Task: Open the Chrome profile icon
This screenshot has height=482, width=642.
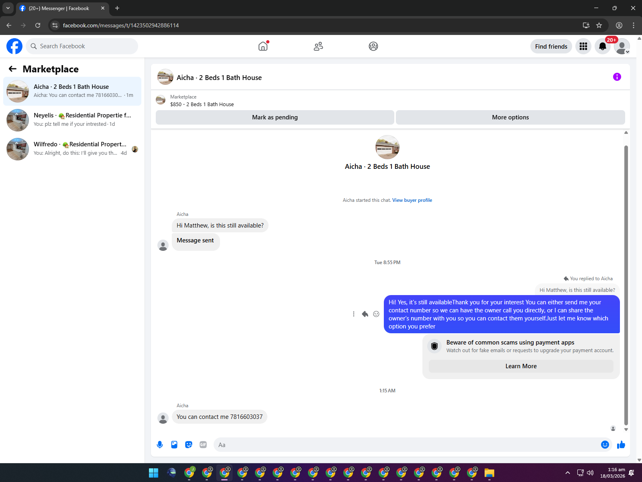Action: (619, 25)
